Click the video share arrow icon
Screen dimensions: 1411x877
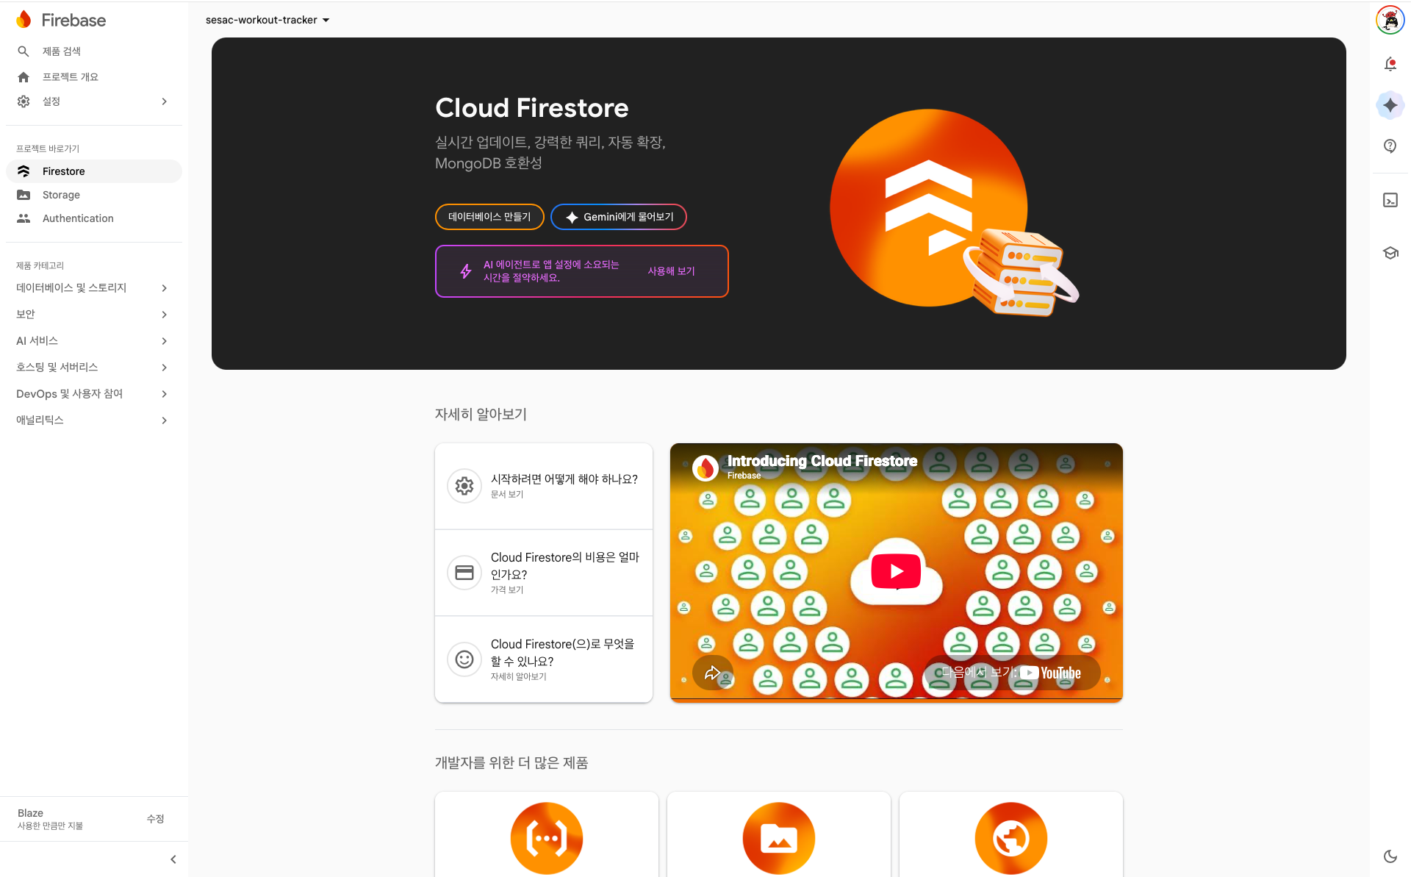coord(712,673)
